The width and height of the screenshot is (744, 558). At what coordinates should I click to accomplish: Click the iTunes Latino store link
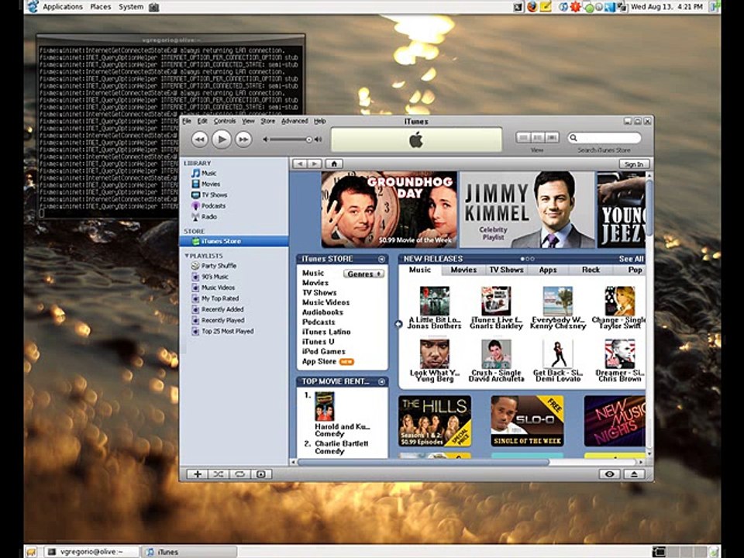coord(326,332)
